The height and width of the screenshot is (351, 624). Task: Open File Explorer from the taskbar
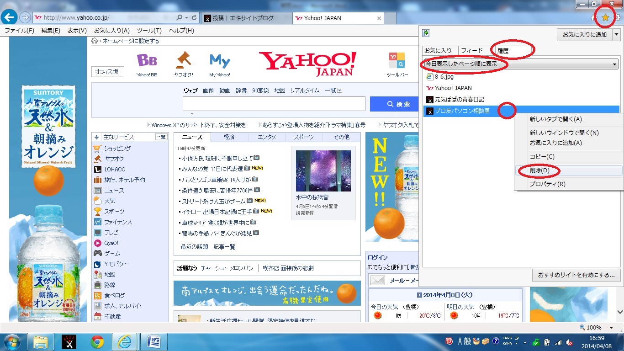pos(41,342)
